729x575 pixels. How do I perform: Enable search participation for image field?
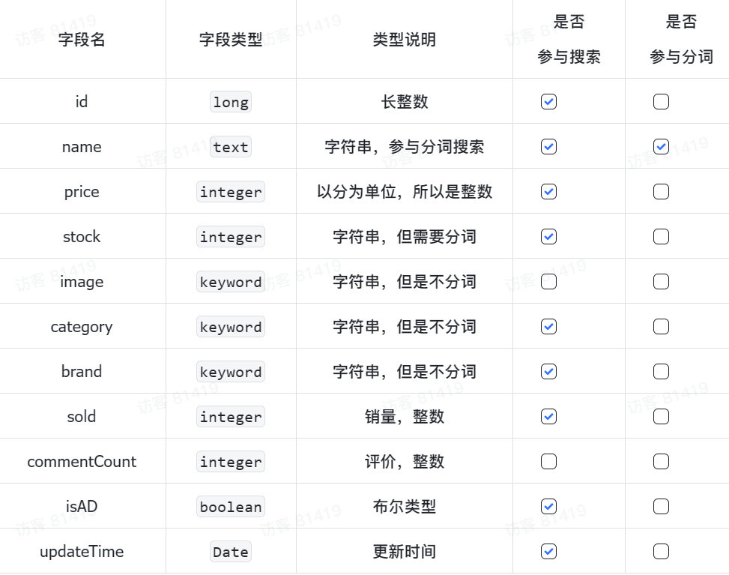pyautogui.click(x=548, y=282)
